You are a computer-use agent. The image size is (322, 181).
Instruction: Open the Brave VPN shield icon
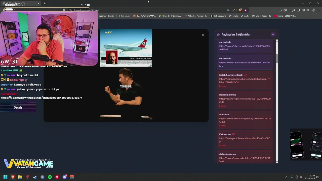[x=313, y=10]
